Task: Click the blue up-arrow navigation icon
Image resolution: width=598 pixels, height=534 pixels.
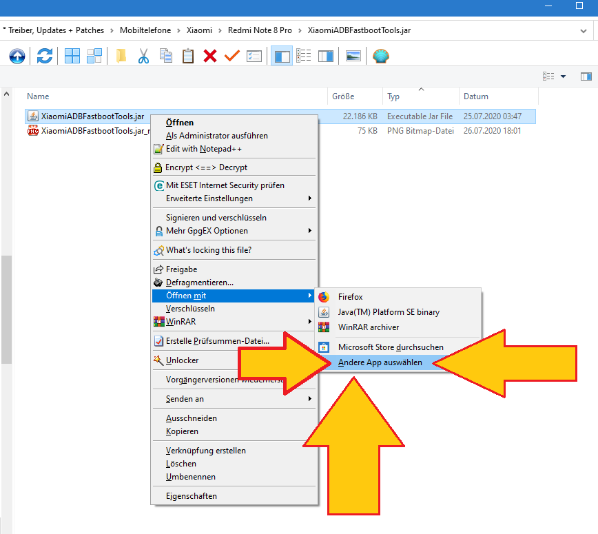Action: [x=17, y=56]
